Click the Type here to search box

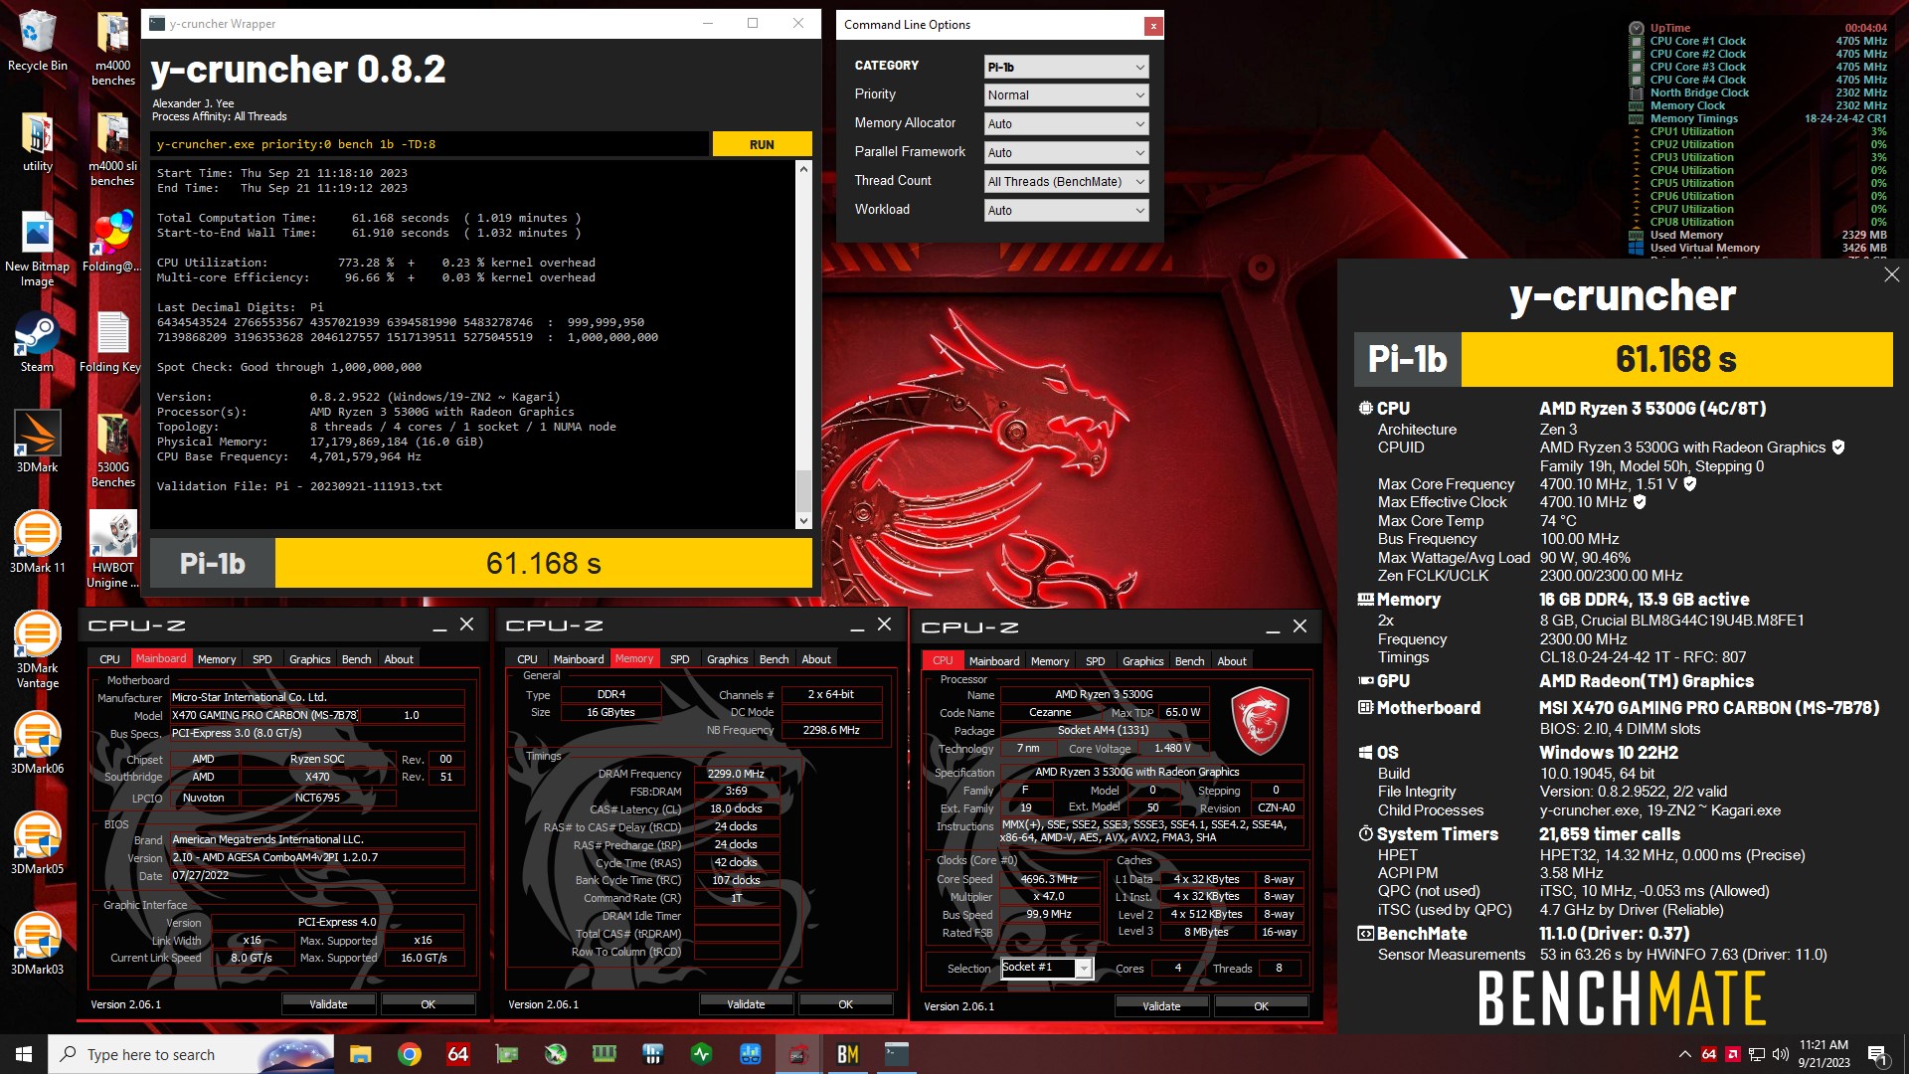pyautogui.click(x=193, y=1054)
